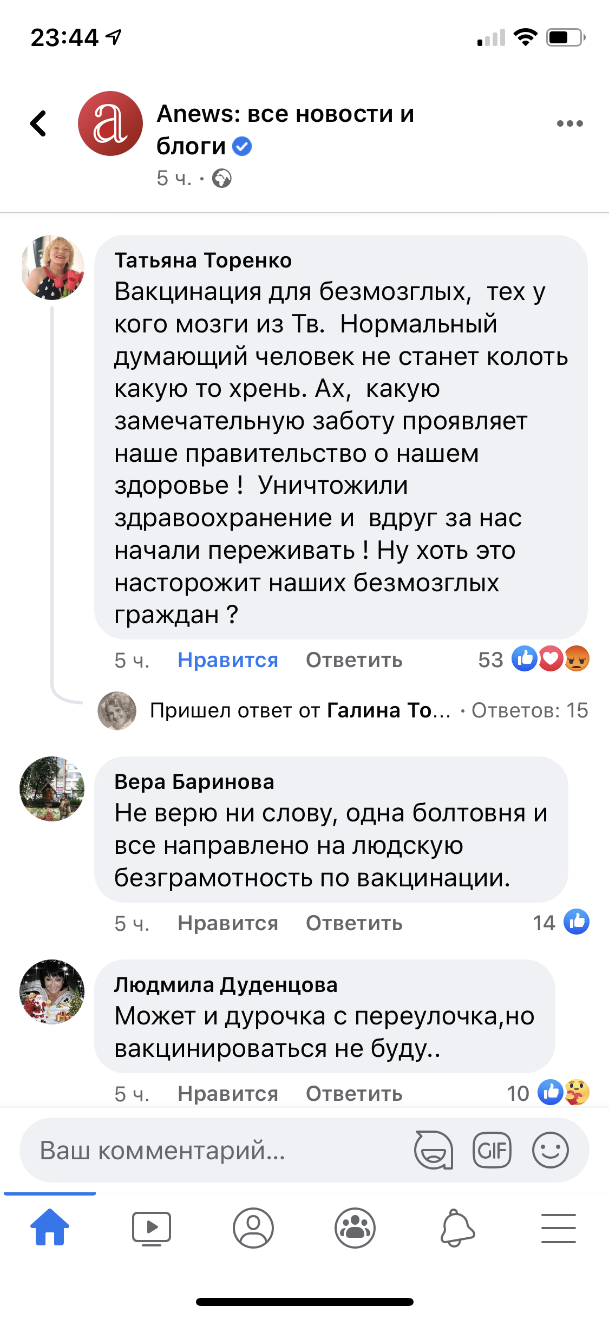Unlike Татьяна Торенко's comment via 'Нравится'
The width and height of the screenshot is (609, 1319).
tap(228, 660)
